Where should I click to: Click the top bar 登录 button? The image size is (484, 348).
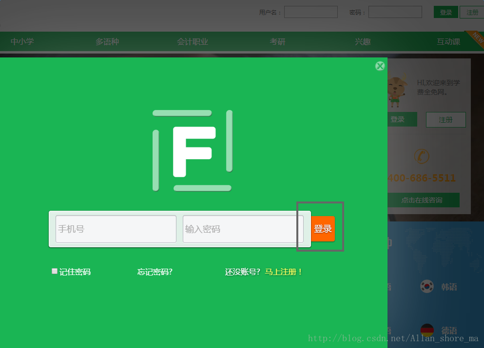pyautogui.click(x=445, y=12)
